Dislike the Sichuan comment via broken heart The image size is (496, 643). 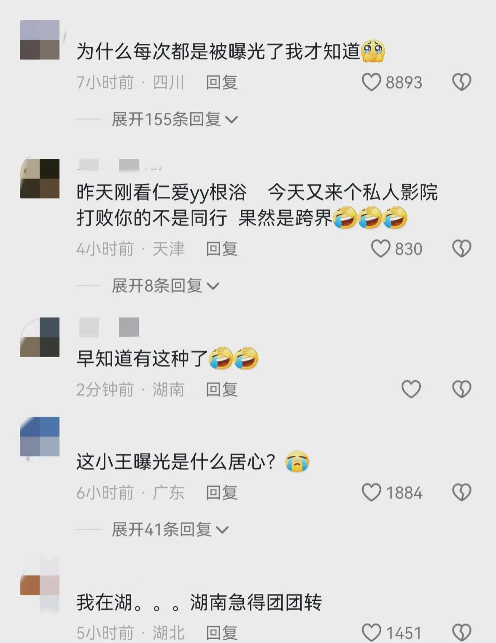[461, 82]
